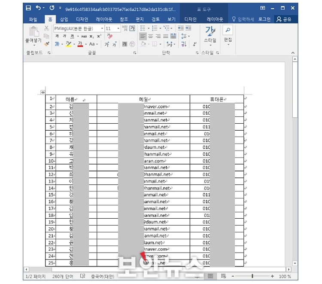
Task: Toggle Justify alignment
Action: coord(166,37)
